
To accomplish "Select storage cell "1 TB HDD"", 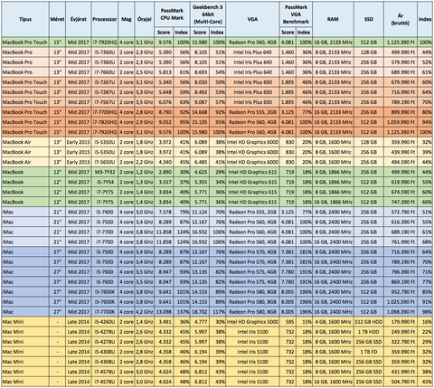I will (369, 332).
